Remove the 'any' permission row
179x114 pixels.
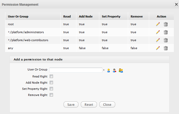coord(166,48)
